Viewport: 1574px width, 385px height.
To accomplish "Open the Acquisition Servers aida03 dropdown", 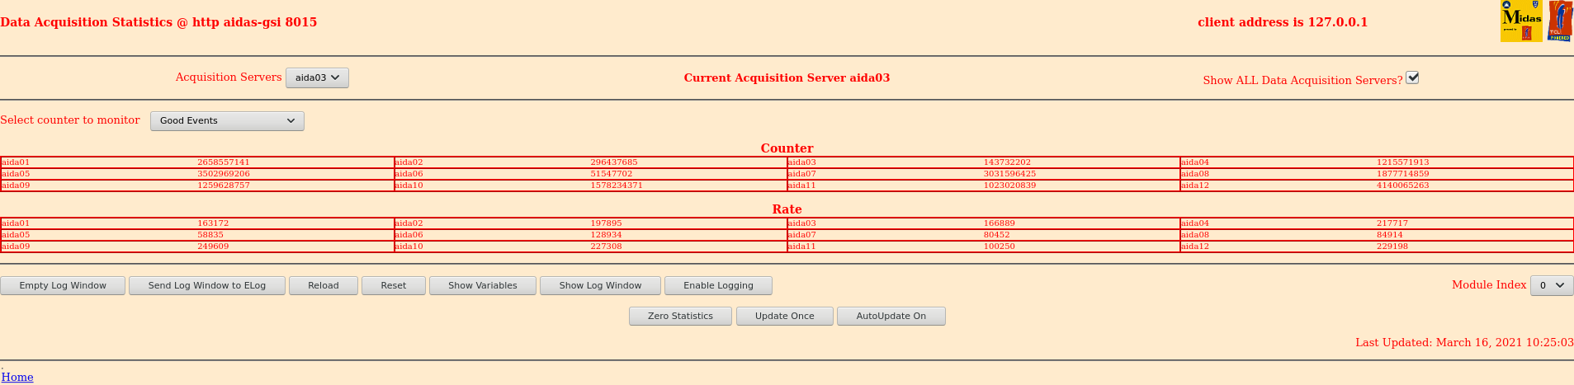I will tap(317, 77).
